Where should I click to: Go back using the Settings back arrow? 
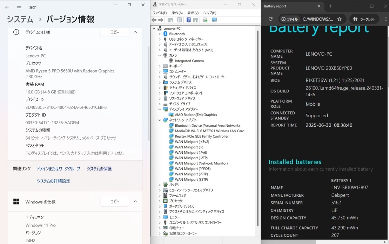(7, 8)
